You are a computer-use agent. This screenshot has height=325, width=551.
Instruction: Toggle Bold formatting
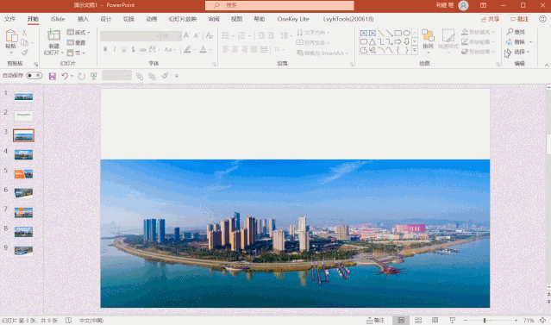105,49
